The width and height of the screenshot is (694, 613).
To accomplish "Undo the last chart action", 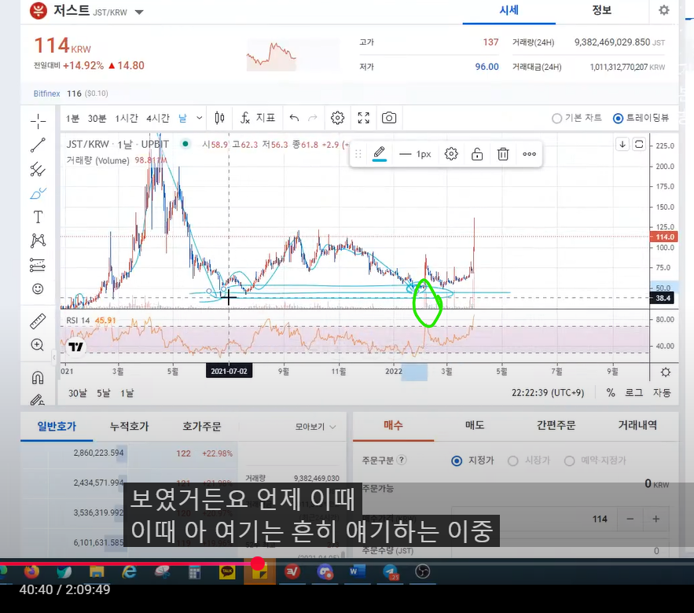I will coord(294,118).
